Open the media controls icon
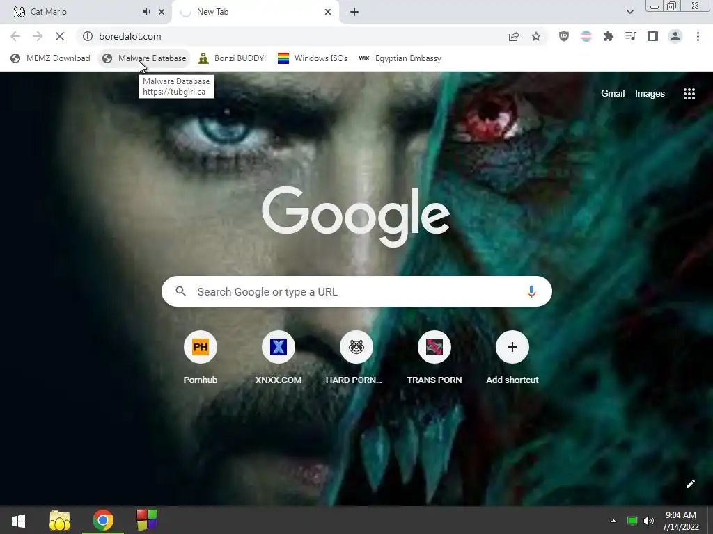Viewport: 713px width, 534px height. click(x=631, y=36)
